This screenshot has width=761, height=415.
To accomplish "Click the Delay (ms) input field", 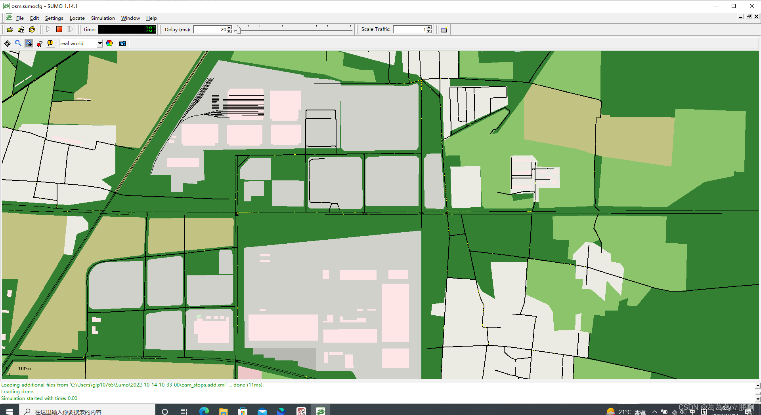I will pos(210,30).
